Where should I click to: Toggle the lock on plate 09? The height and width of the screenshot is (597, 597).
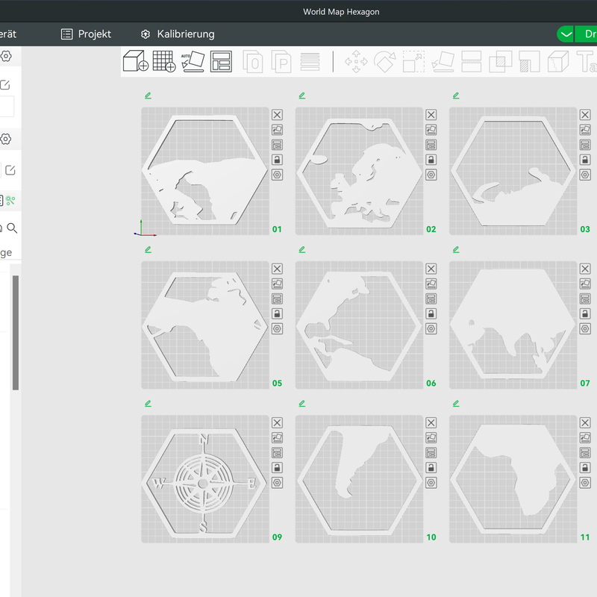pyautogui.click(x=277, y=468)
